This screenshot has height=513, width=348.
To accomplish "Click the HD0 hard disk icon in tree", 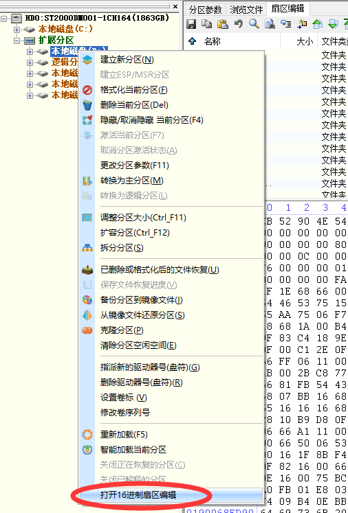I will click(x=17, y=19).
